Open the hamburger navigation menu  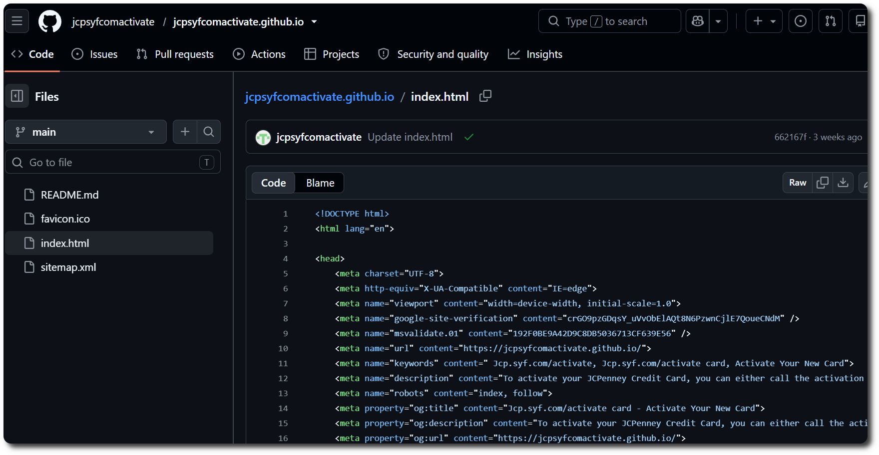coord(17,21)
